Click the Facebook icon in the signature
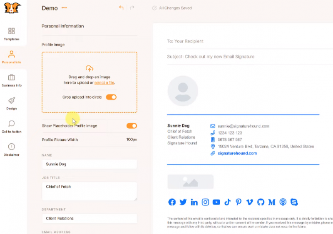Image resolution: width=333 pixels, height=234 pixels. point(172,202)
